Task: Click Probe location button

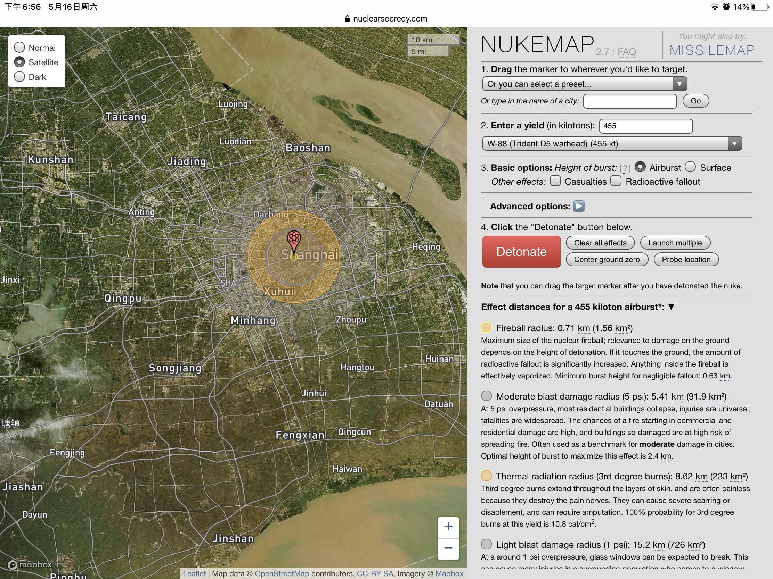Action: (686, 259)
